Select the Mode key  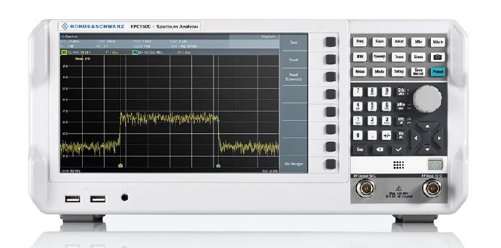tap(380, 72)
